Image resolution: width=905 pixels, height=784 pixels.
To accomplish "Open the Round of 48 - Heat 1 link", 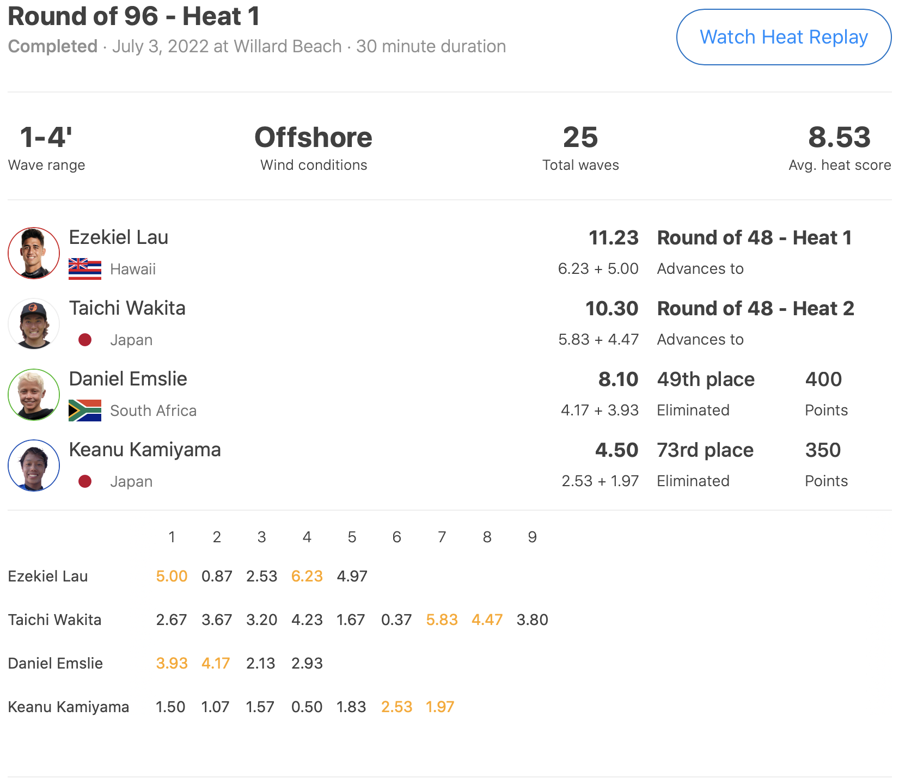I will click(x=754, y=238).
